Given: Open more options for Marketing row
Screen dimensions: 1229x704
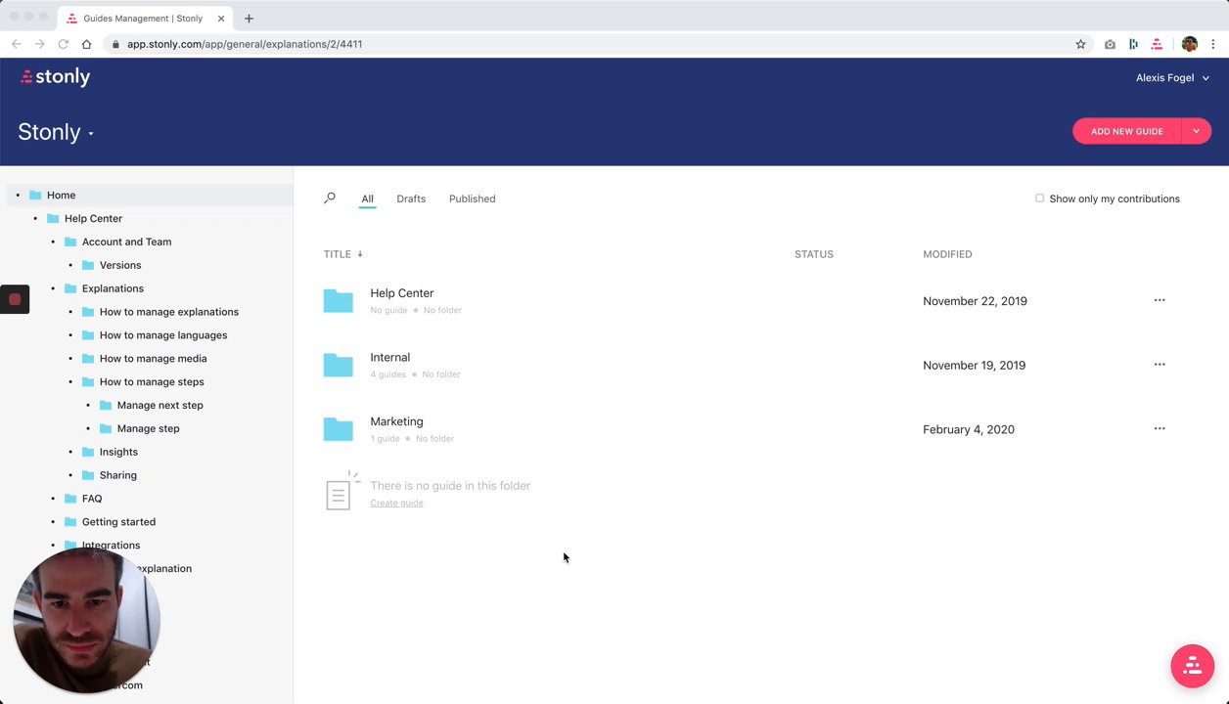Looking at the screenshot, I should 1160,428.
